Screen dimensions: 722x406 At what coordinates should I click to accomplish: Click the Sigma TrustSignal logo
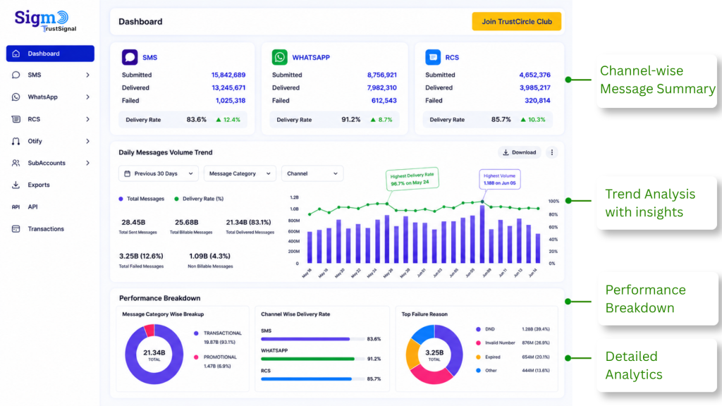pyautogui.click(x=44, y=21)
